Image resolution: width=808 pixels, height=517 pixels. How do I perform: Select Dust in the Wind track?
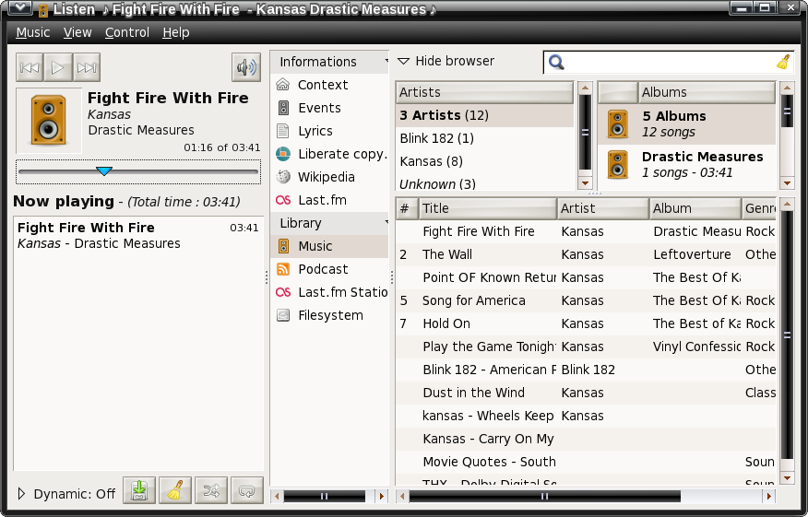coord(586,393)
